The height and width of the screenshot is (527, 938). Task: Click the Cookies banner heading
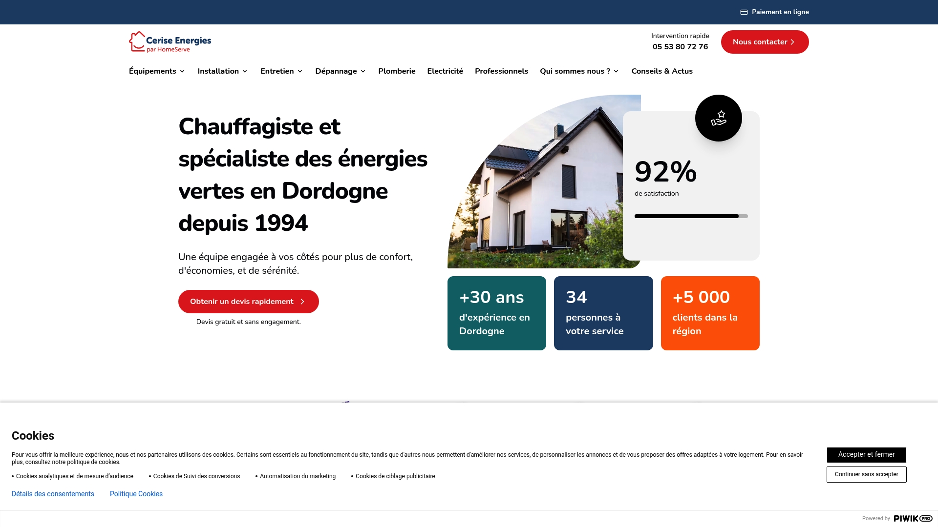pos(33,436)
